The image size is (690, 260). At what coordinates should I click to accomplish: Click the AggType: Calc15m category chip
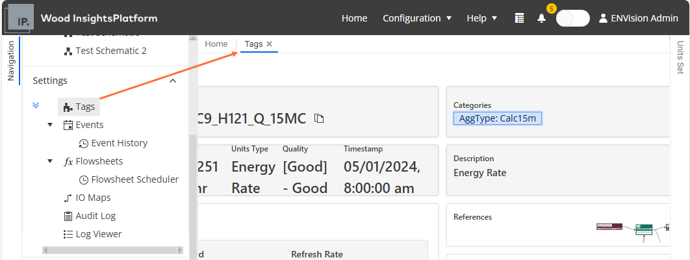[x=498, y=118]
